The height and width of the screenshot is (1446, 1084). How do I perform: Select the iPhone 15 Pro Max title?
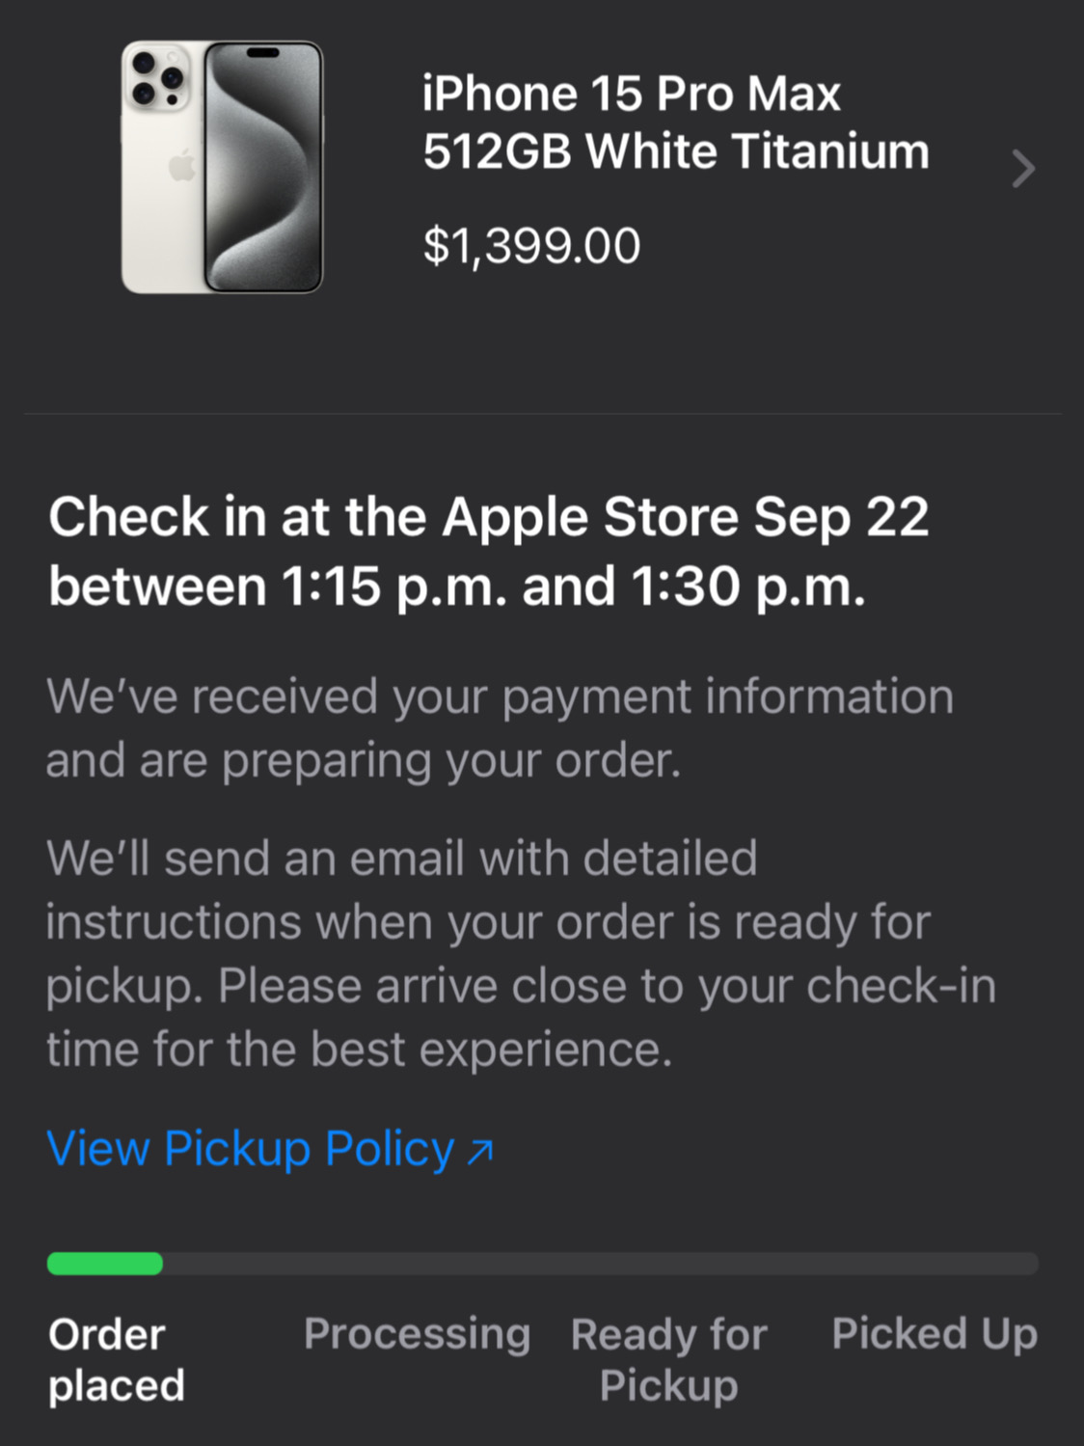click(632, 94)
